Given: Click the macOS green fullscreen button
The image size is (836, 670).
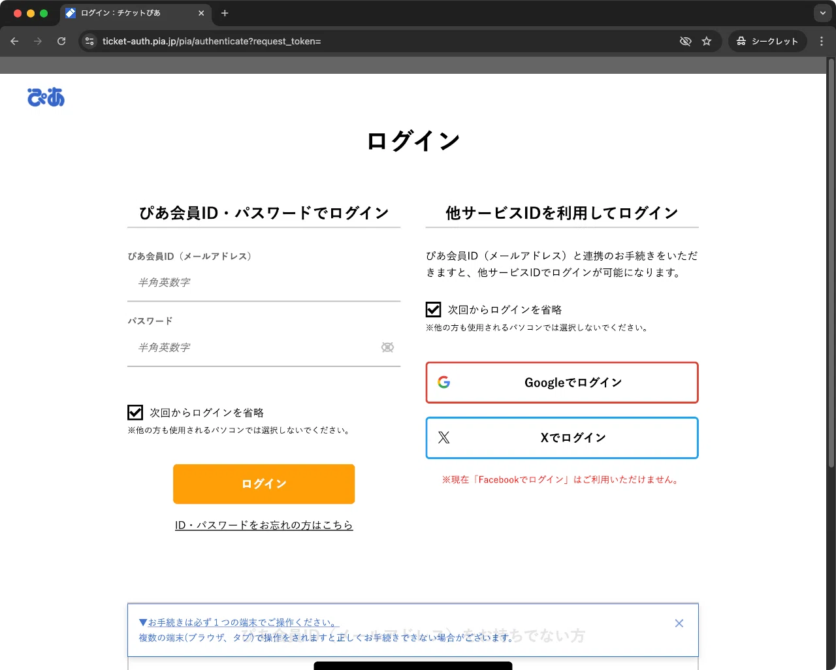Looking at the screenshot, I should [44, 13].
